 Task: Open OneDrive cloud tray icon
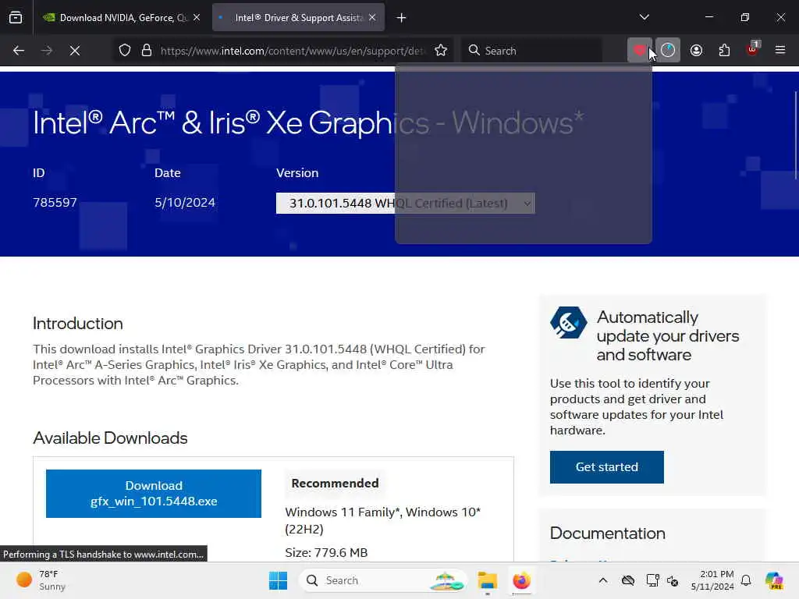click(x=628, y=580)
